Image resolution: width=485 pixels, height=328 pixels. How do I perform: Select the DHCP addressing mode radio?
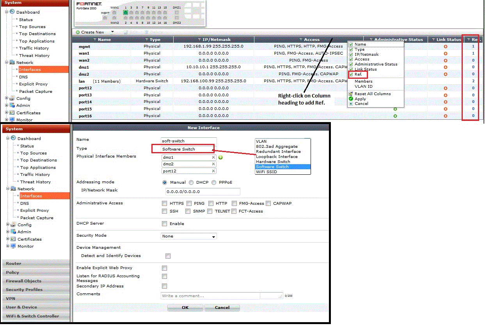(191, 182)
